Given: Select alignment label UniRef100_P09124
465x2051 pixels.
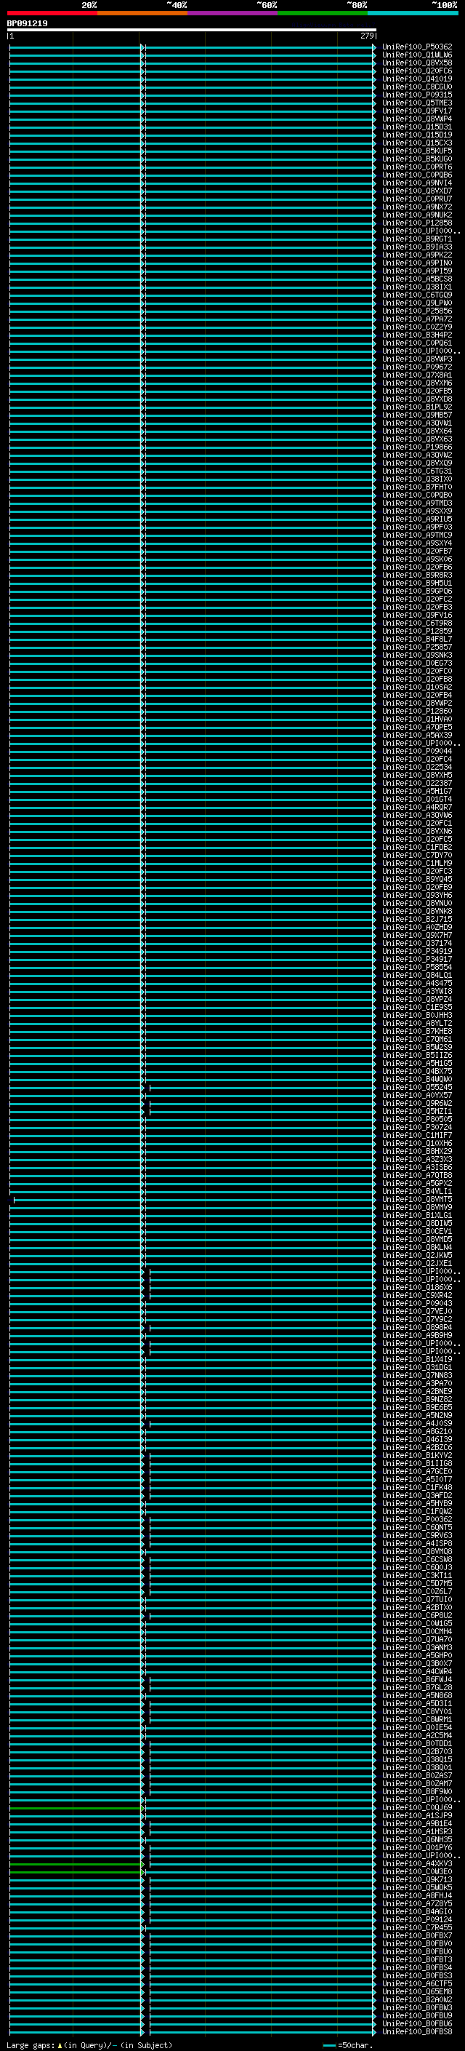Looking at the screenshot, I should coord(417,1919).
